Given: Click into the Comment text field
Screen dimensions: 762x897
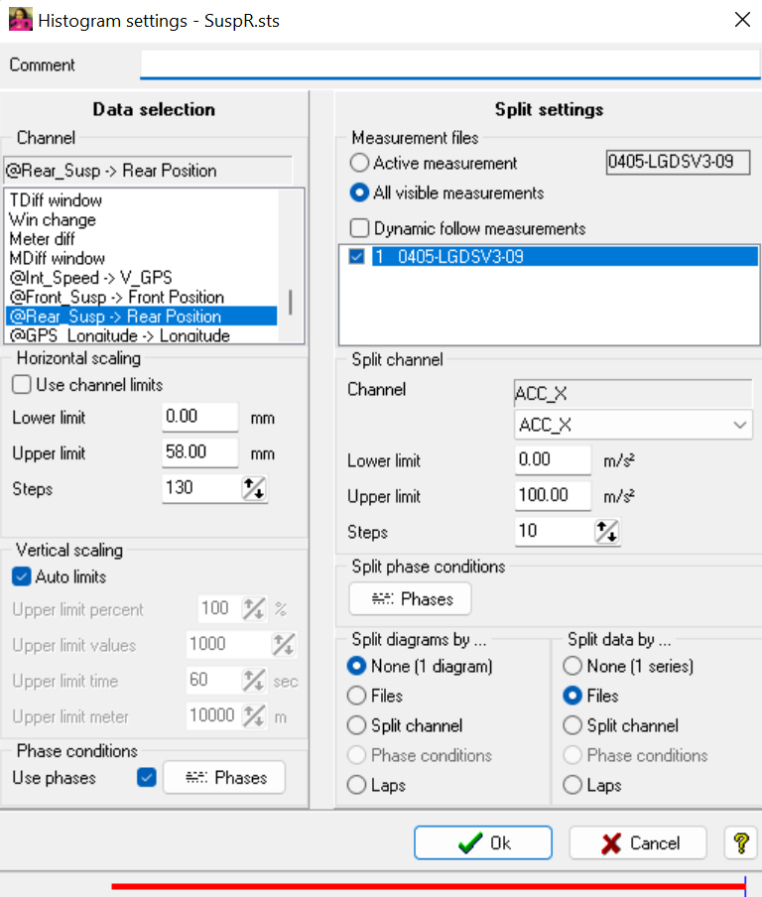Looking at the screenshot, I should [449, 64].
